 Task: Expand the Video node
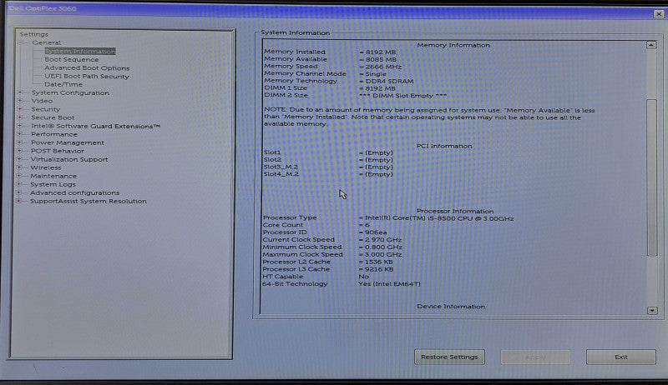tap(20, 101)
